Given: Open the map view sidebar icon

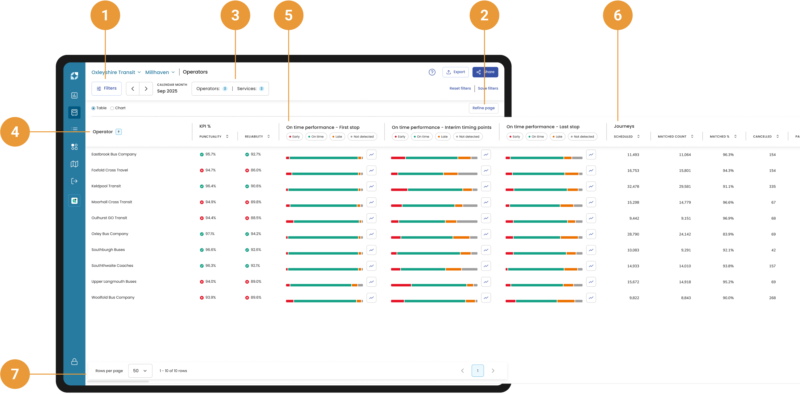Looking at the screenshot, I should coord(74,164).
